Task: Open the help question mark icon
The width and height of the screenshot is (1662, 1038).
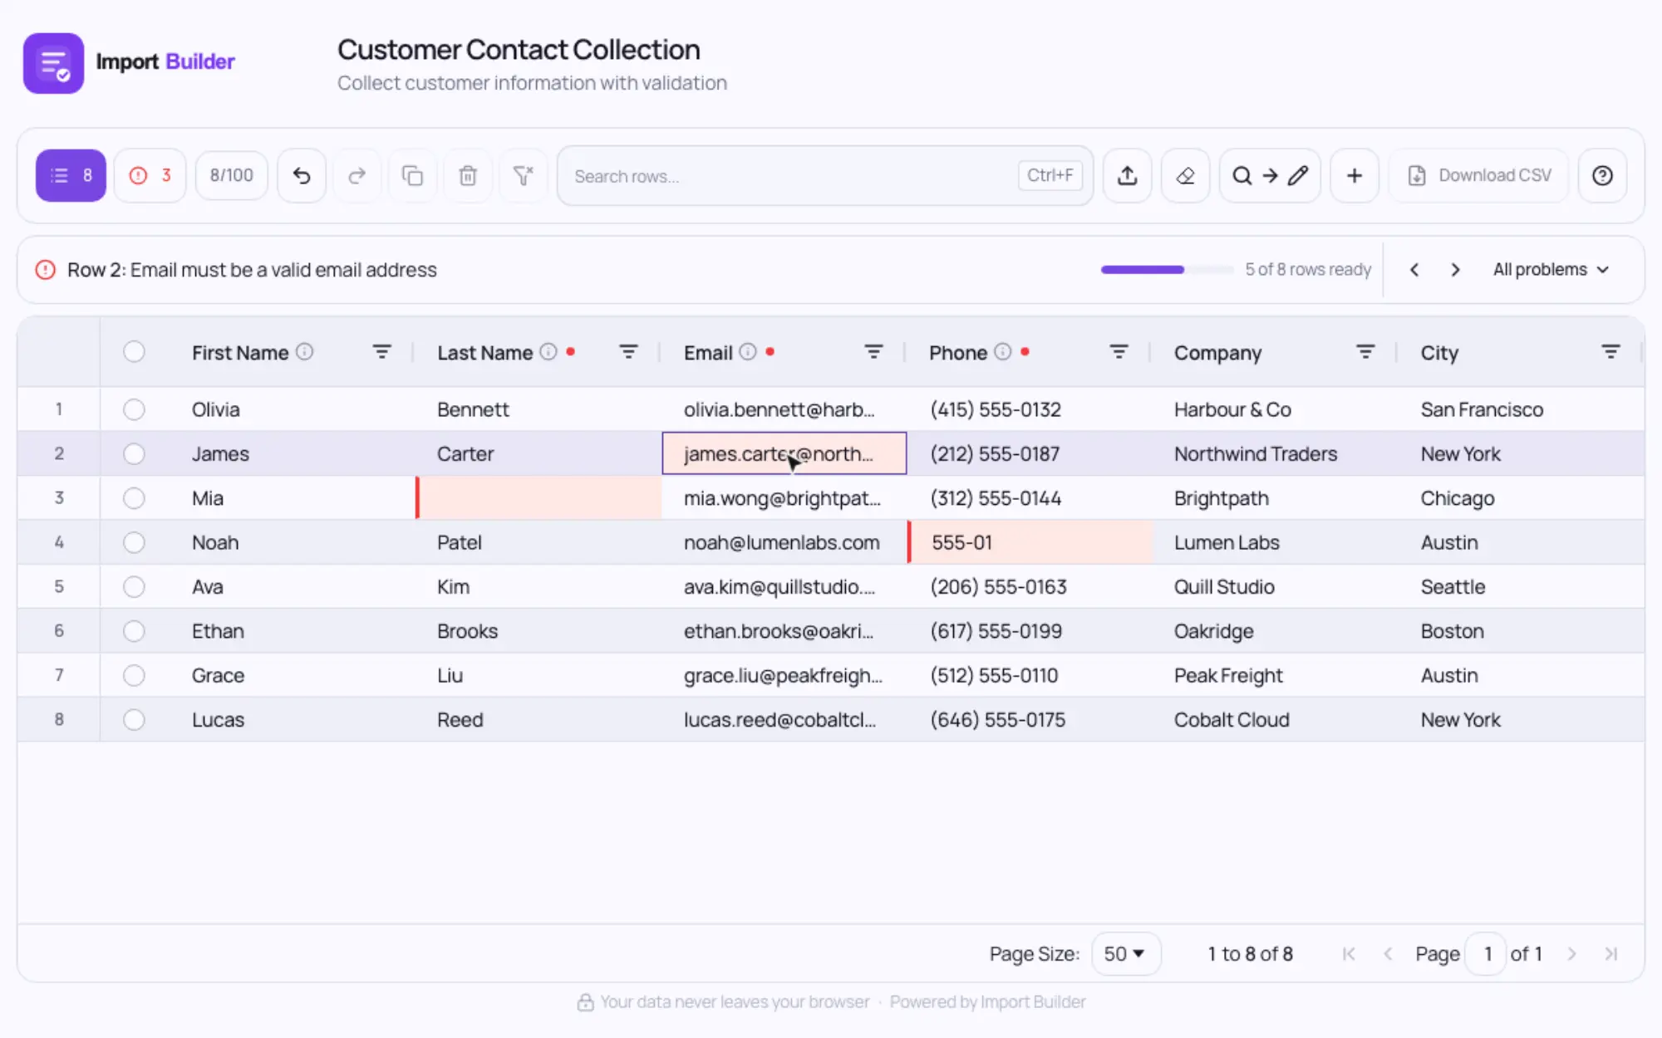Action: tap(1602, 175)
